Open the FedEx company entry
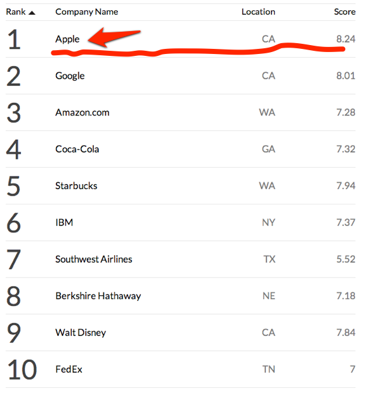This screenshot has width=368, height=393. coord(69,369)
